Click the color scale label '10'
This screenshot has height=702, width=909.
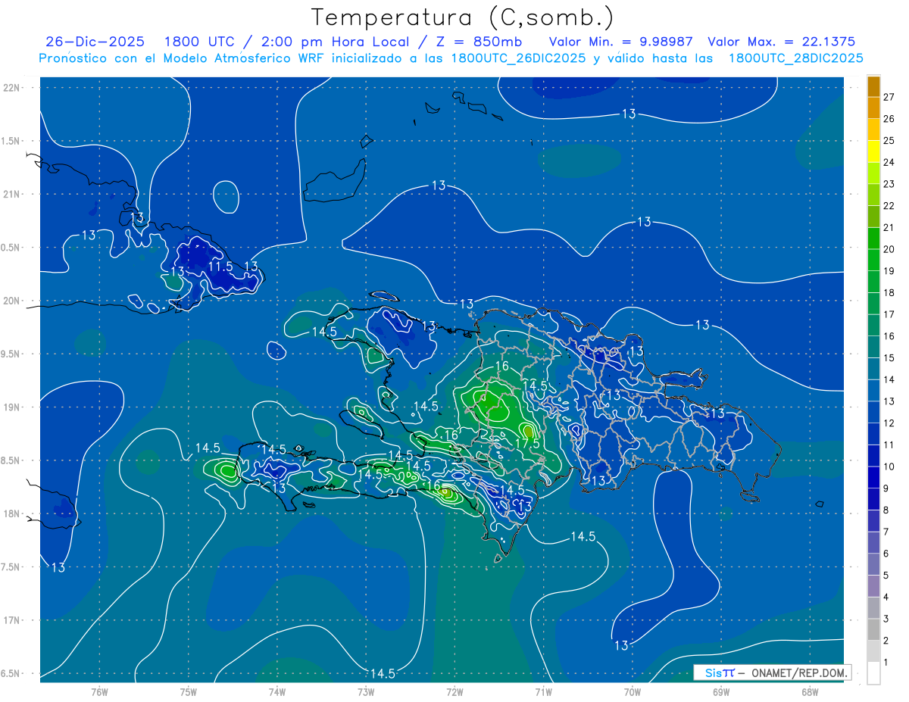pyautogui.click(x=889, y=466)
